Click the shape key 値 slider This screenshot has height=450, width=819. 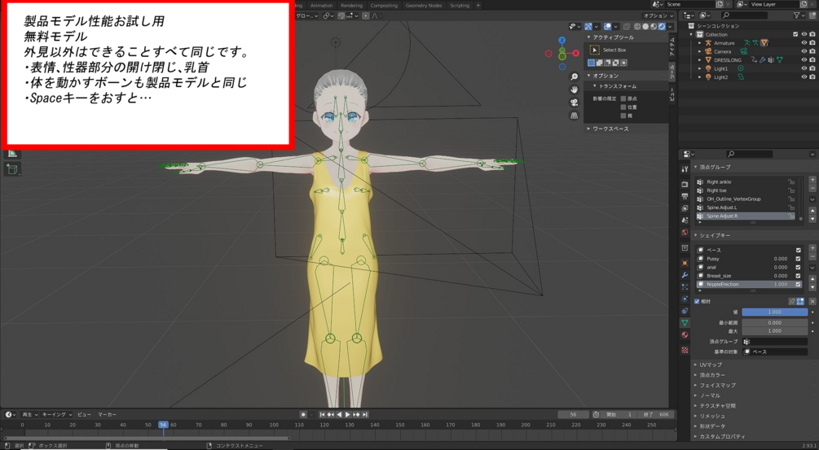[775, 312]
